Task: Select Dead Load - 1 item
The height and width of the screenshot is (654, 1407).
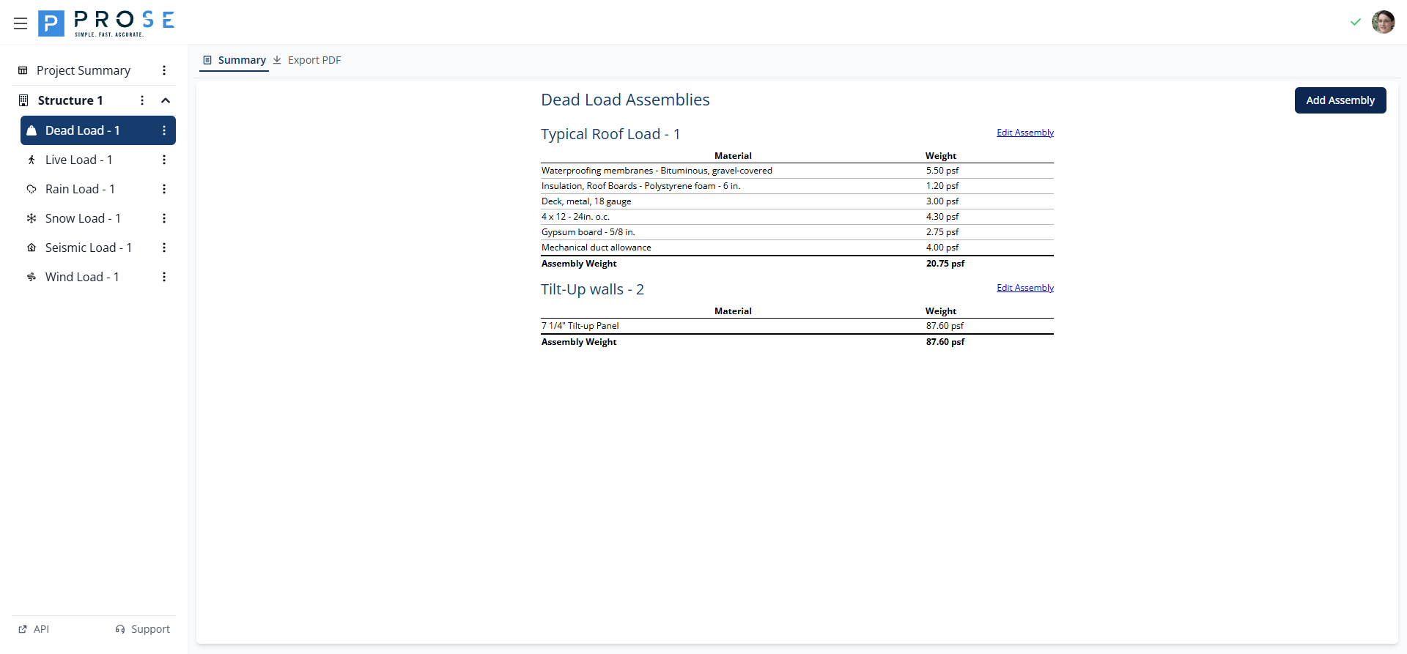Action: [x=98, y=130]
